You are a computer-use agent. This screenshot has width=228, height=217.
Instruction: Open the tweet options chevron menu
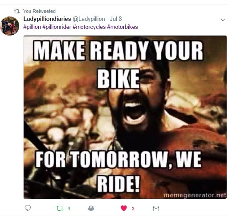pyautogui.click(x=223, y=20)
